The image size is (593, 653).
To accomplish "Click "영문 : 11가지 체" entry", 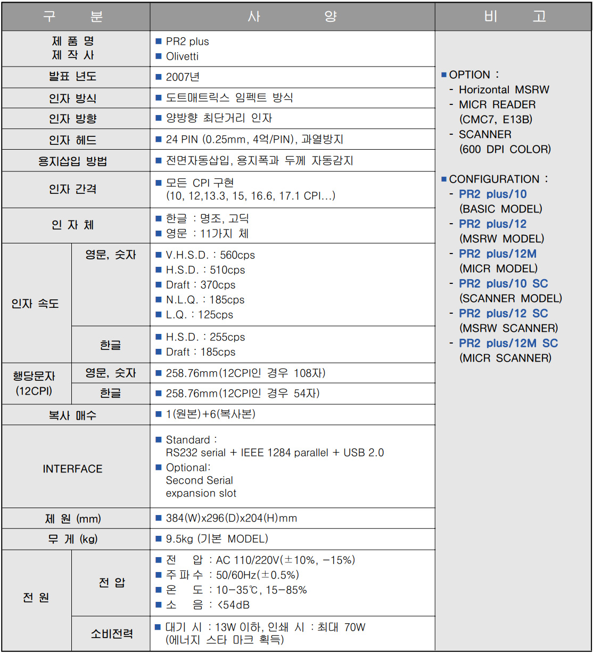I will [207, 234].
